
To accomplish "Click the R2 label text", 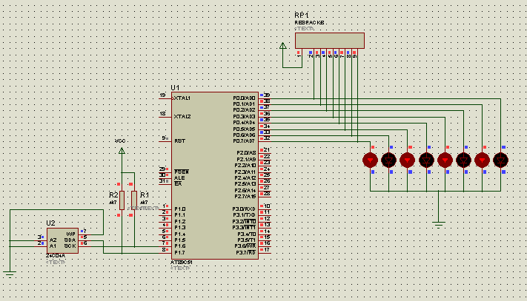I will tap(113, 195).
